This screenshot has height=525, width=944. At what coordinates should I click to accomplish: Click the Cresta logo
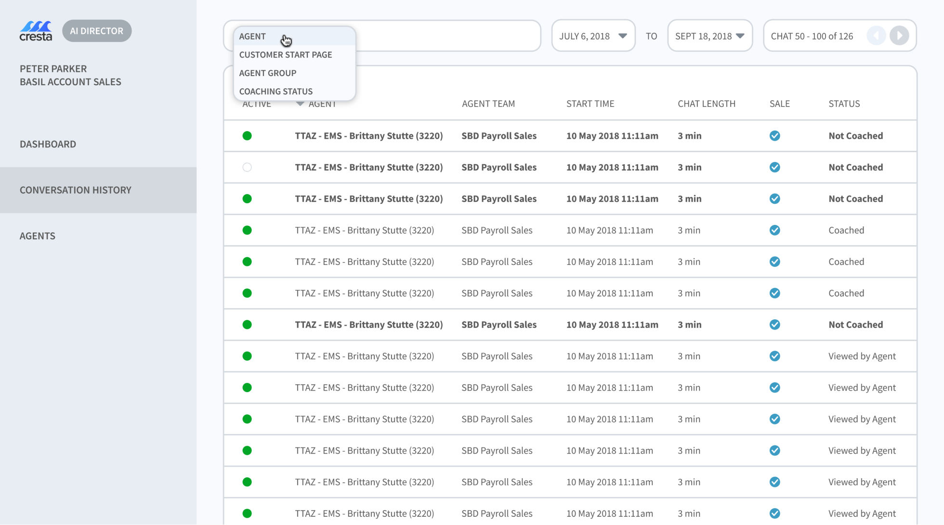(x=36, y=31)
